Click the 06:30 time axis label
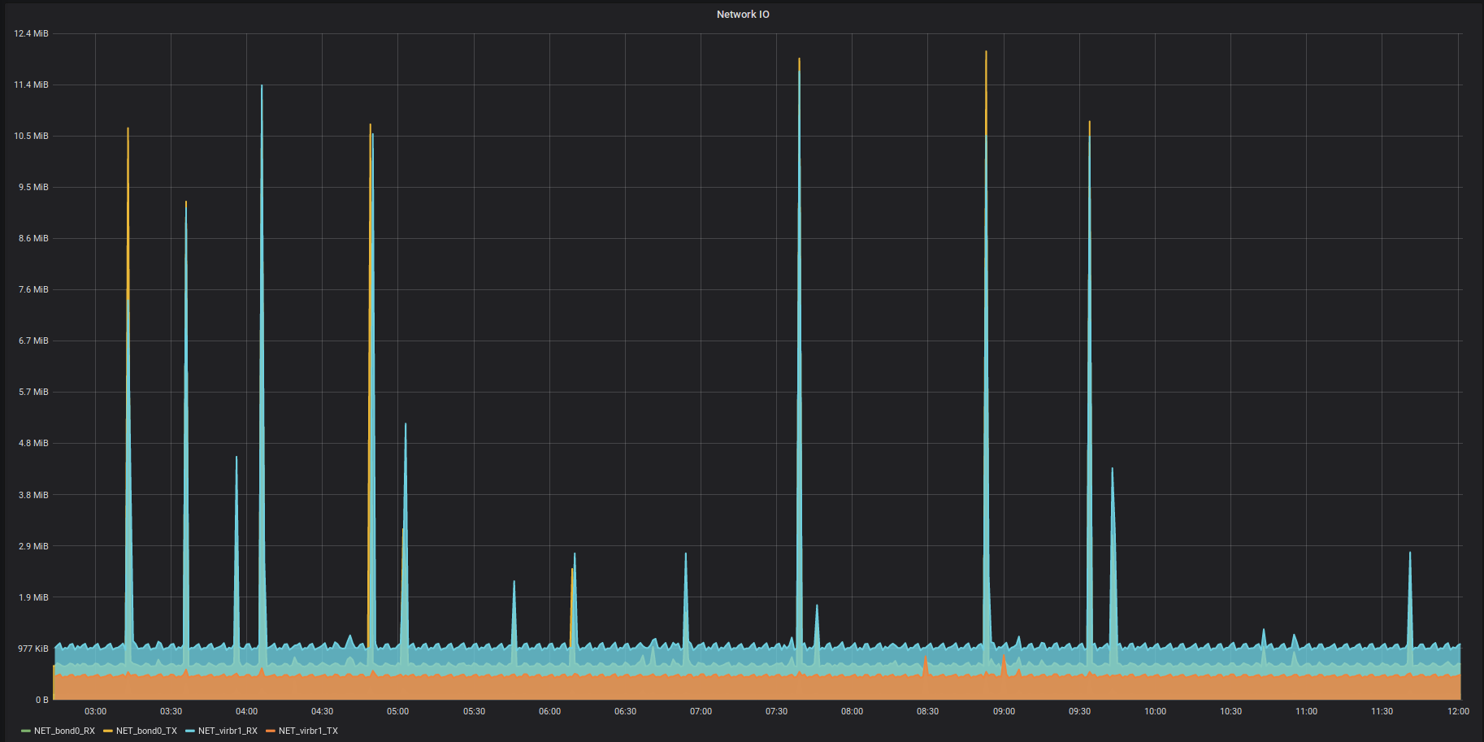Screen dimensions: 1484x742 click(x=625, y=711)
